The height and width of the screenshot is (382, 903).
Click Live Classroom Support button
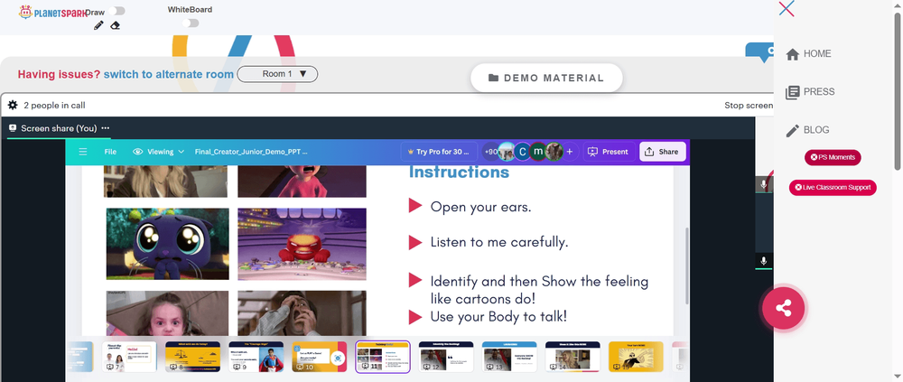(833, 187)
